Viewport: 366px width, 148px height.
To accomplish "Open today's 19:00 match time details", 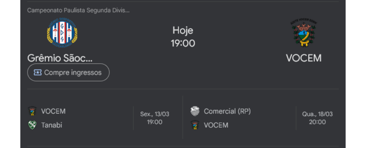I will (x=183, y=43).
